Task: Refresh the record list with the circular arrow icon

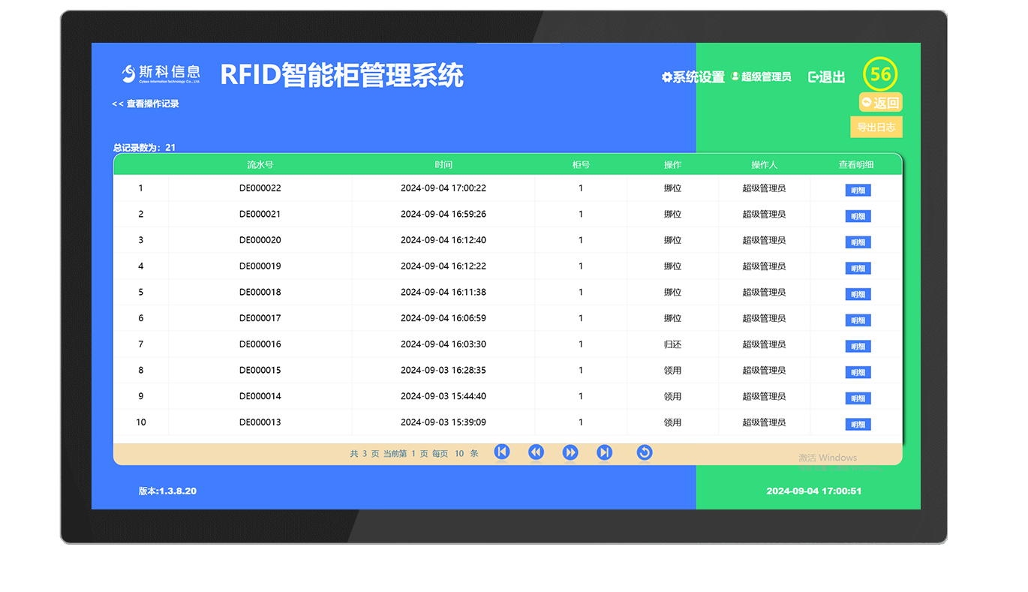Action: click(645, 452)
